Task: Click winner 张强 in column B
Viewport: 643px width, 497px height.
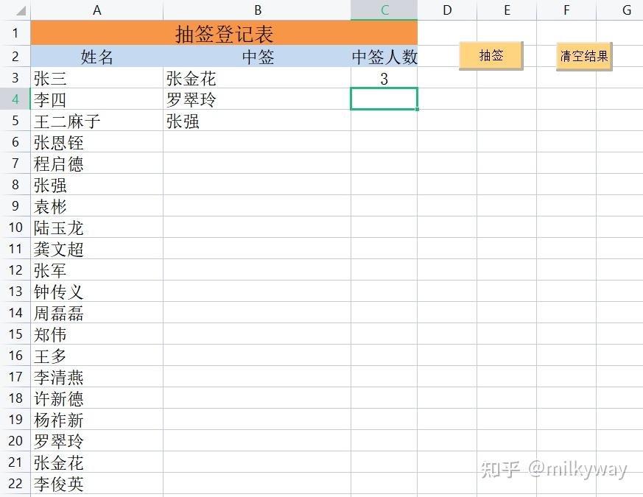Action: point(183,121)
